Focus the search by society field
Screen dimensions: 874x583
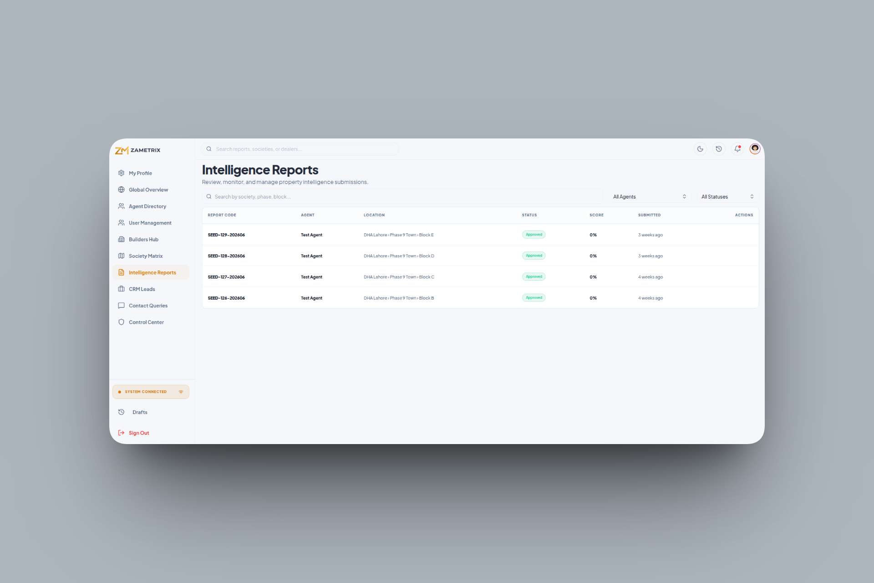402,197
